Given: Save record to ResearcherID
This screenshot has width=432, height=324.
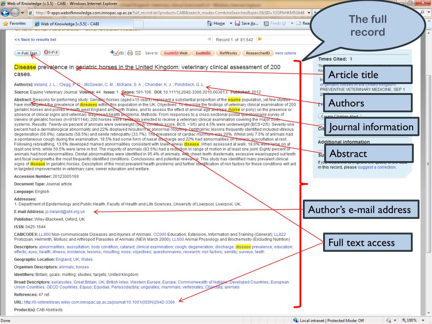Looking at the screenshot, I should point(258,53).
